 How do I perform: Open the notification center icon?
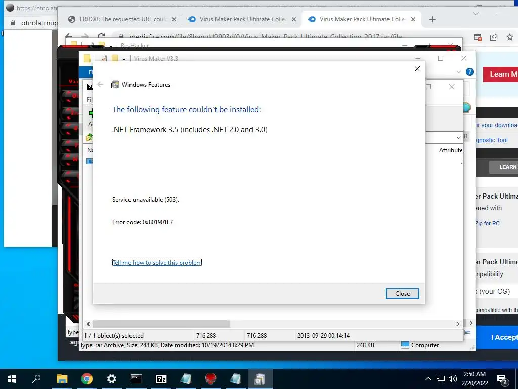coord(502,379)
